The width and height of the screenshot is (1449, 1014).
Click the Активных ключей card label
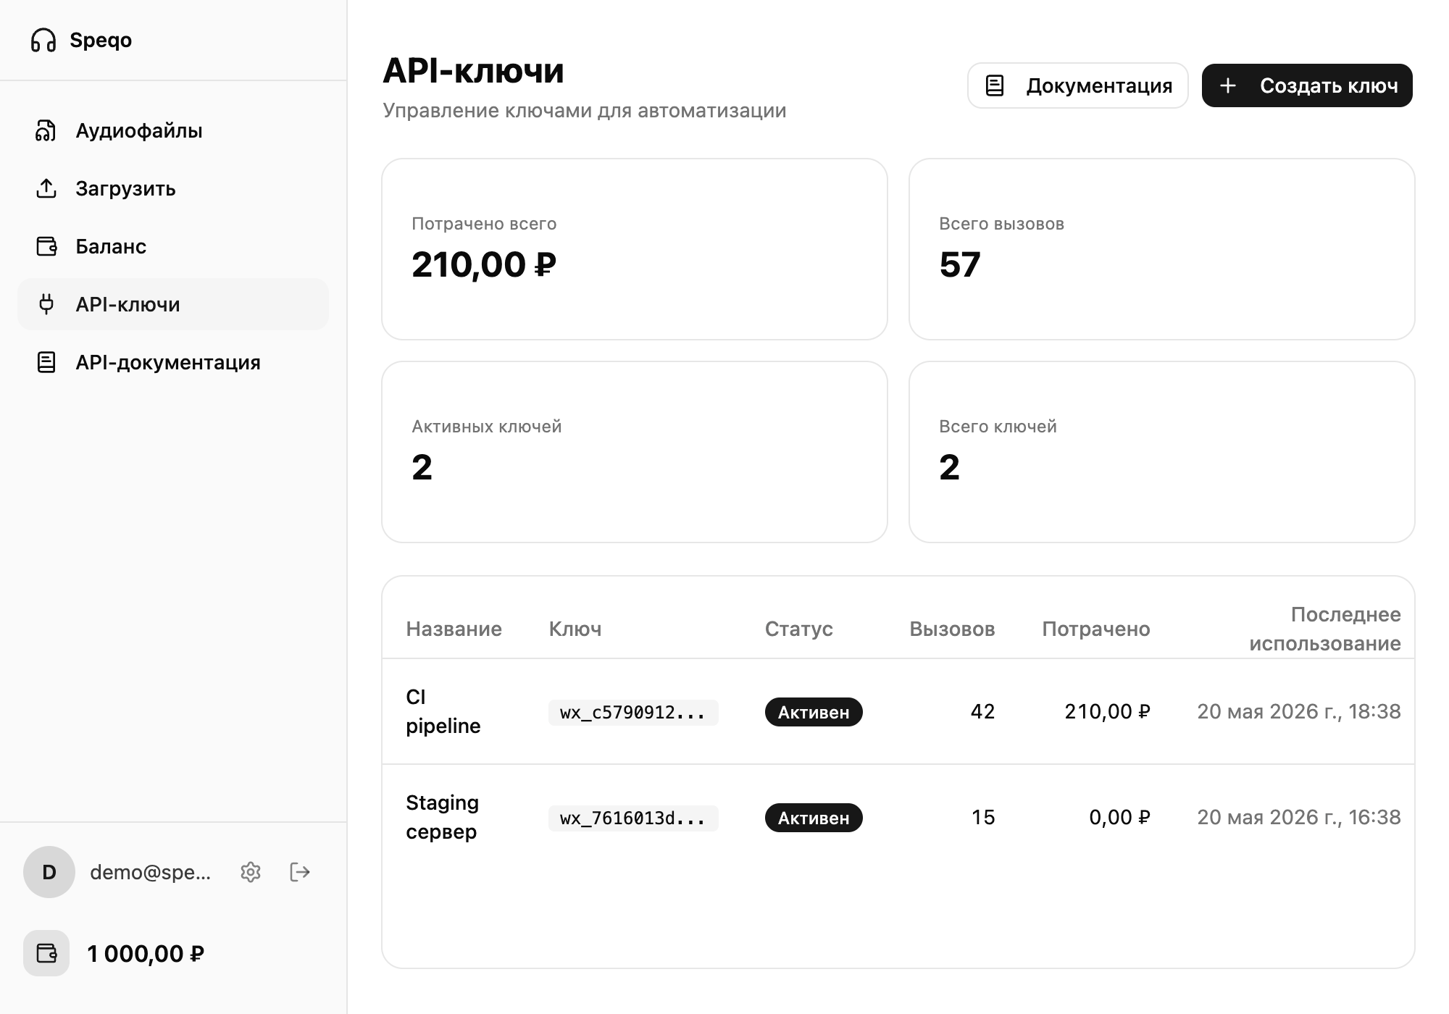click(486, 427)
